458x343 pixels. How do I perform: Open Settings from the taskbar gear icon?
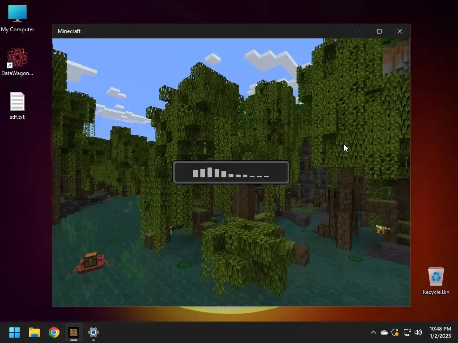[93, 332]
